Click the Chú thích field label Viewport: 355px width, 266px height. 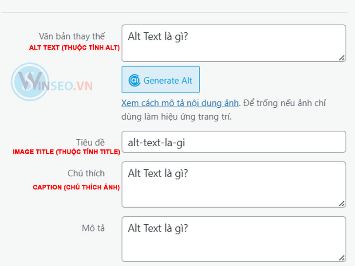pos(86,173)
